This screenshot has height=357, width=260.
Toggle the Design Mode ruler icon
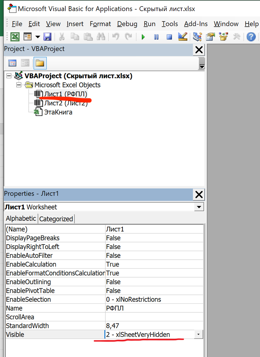(x=183, y=37)
